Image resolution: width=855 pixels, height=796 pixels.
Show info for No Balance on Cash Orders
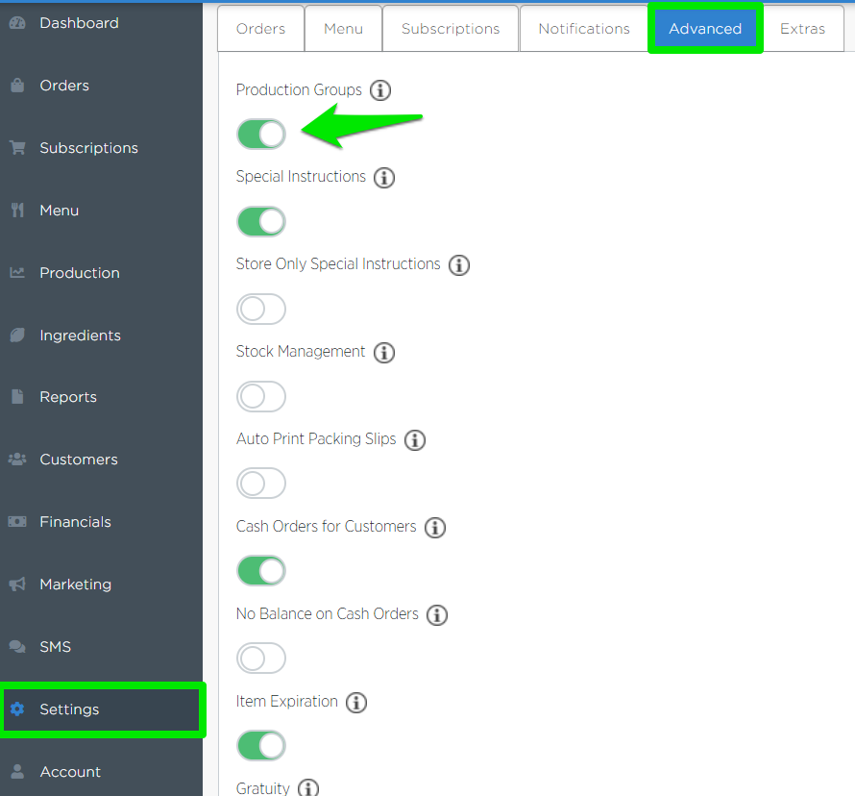tap(437, 615)
